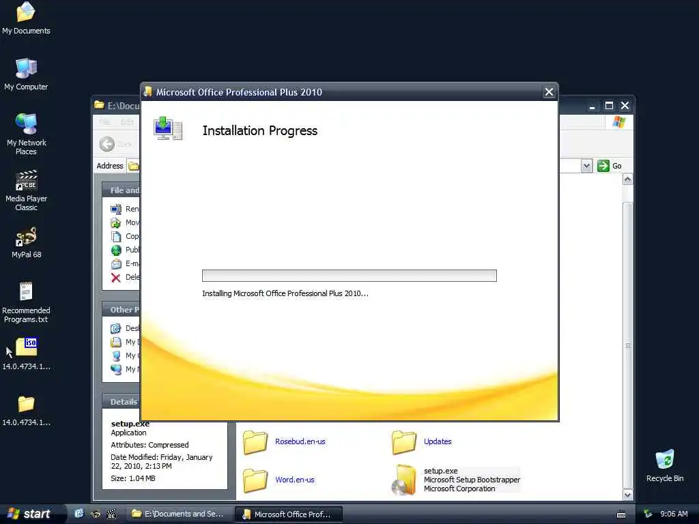The width and height of the screenshot is (699, 524).
Task: Click the Internet Explorer quick launch icon
Action: point(79,514)
